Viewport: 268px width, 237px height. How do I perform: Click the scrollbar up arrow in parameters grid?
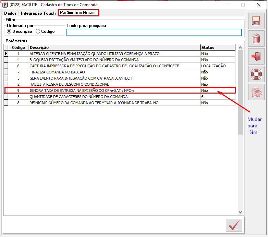point(240,48)
